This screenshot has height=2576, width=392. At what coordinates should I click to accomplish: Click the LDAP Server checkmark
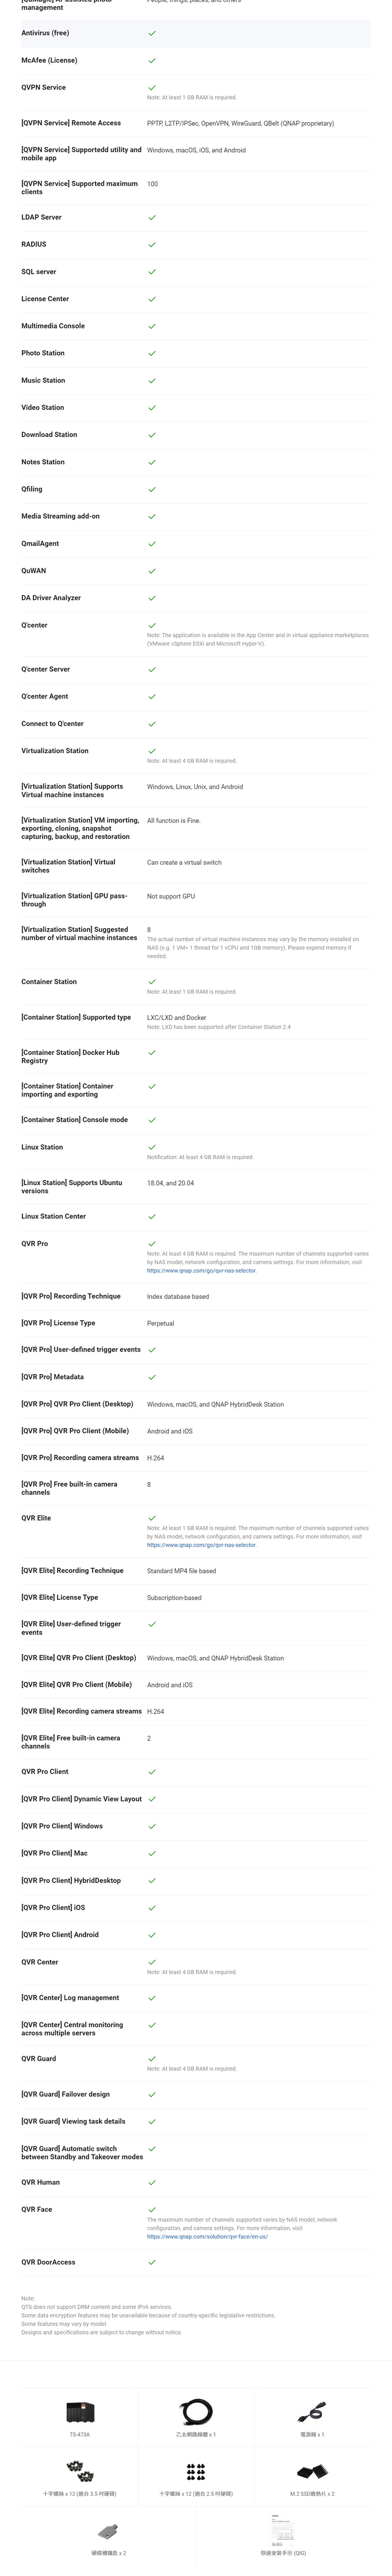point(152,217)
